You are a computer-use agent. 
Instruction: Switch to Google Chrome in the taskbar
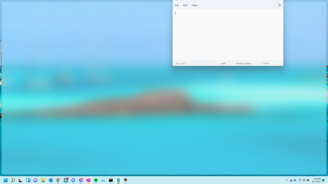pos(58,180)
